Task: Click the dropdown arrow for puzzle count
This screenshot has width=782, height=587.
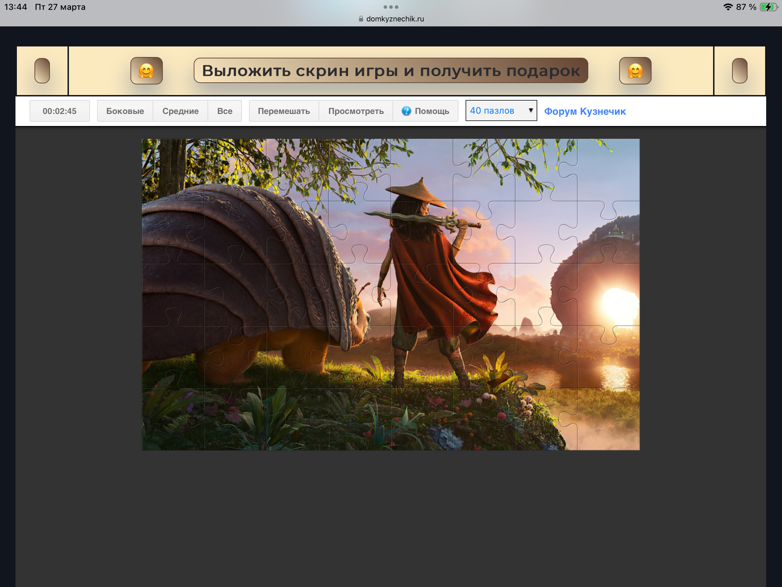Action: 530,111
